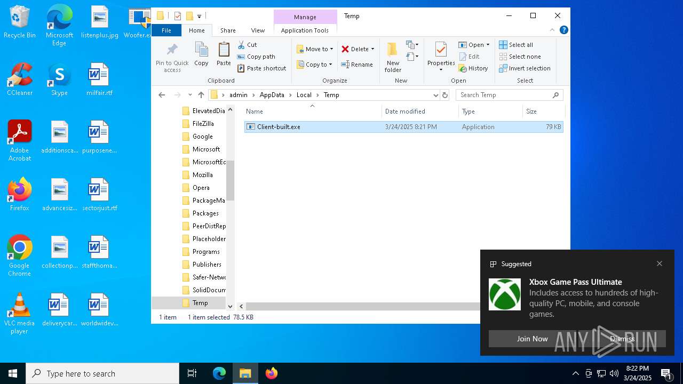Close the Suggested notification with X
Image resolution: width=683 pixels, height=384 pixels.
pos(660,263)
